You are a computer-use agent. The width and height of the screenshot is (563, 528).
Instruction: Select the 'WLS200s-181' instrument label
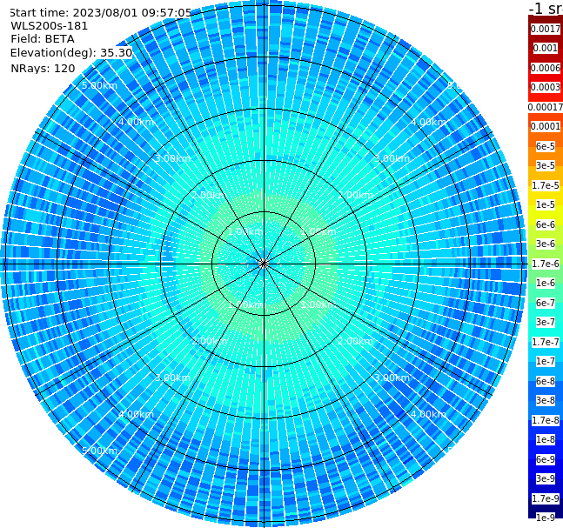(x=50, y=26)
